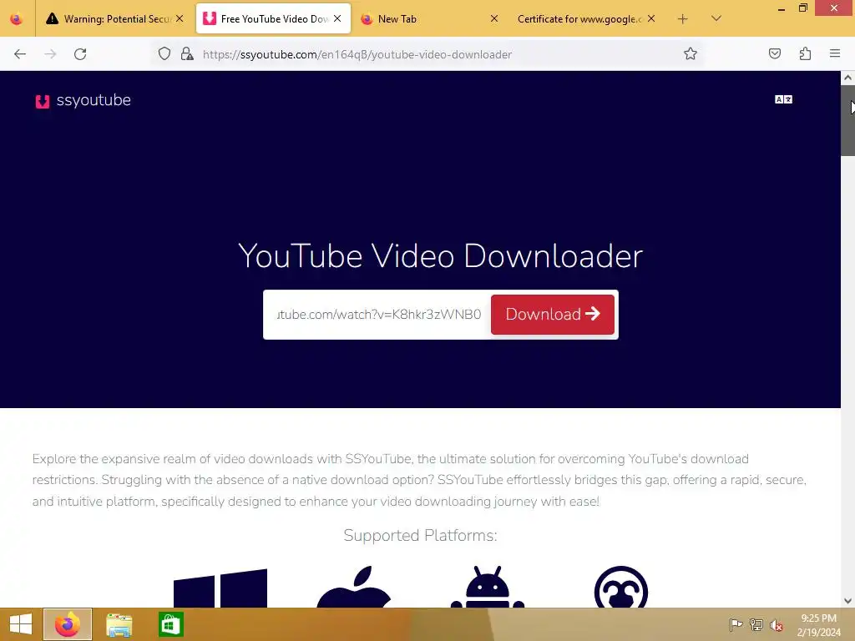Click the YouTube URL input field
This screenshot has height=641, width=855.
379,315
